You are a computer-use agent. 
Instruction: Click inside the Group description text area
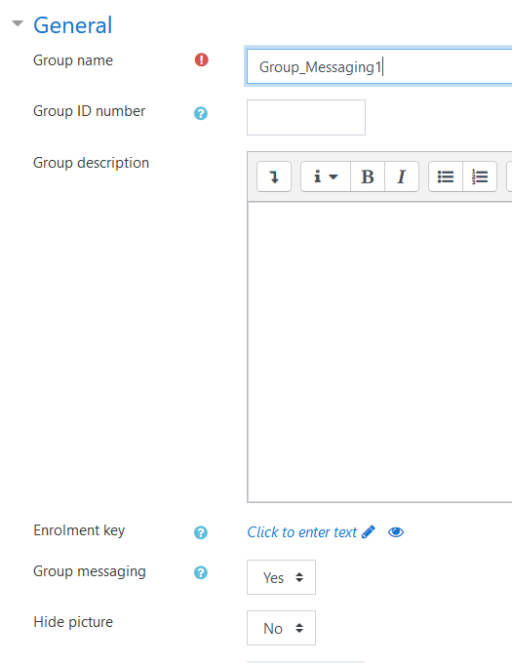tap(379, 352)
